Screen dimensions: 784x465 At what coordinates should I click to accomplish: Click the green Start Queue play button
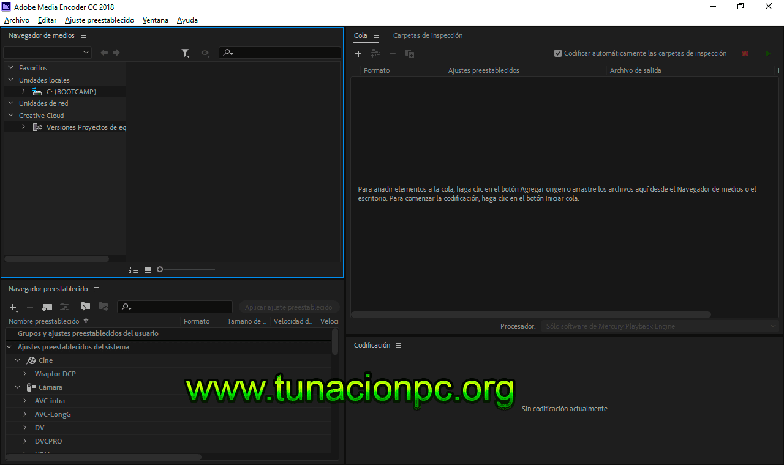[x=768, y=54]
